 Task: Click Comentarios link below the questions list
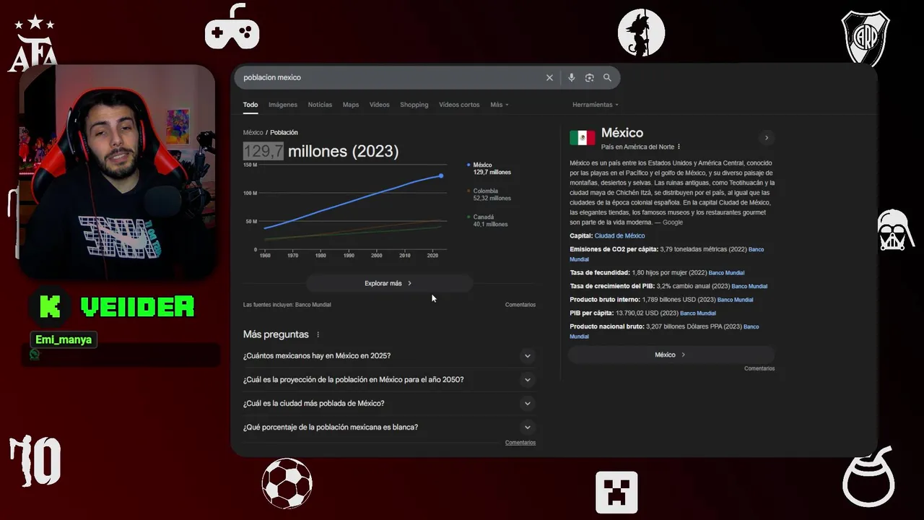pyautogui.click(x=520, y=443)
